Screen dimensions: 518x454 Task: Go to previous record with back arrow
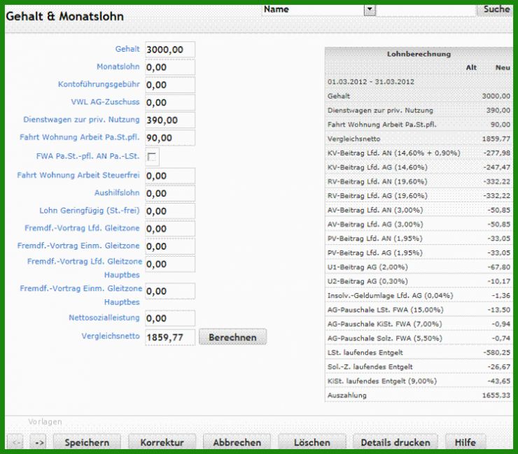[x=15, y=442]
